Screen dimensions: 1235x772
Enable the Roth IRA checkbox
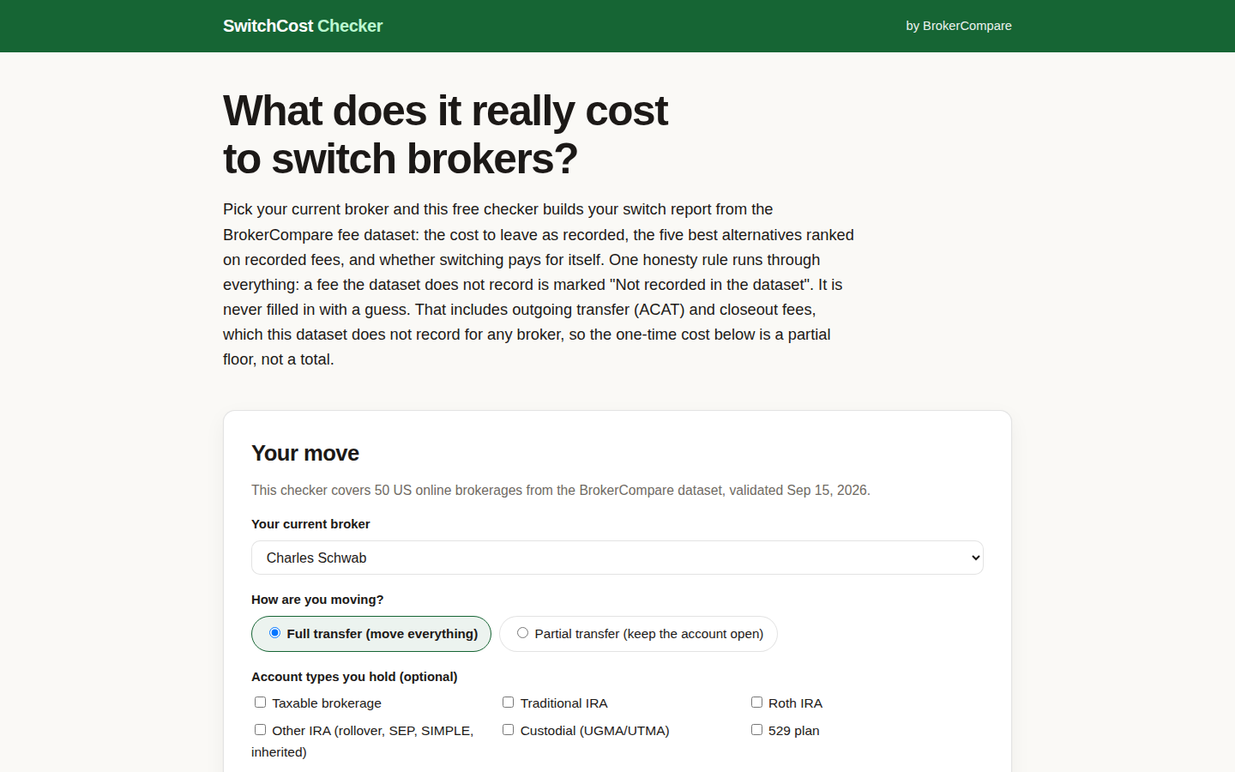(x=756, y=703)
